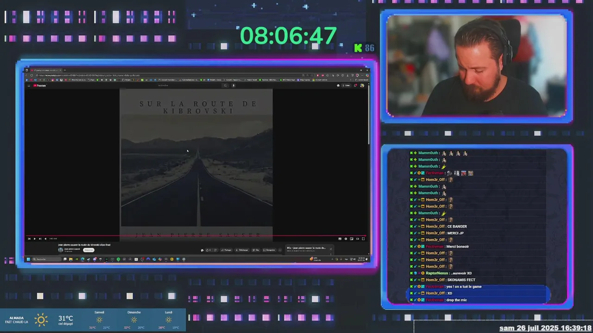Click the YouTube player's previous track button
The width and height of the screenshot is (593, 333).
29,239
